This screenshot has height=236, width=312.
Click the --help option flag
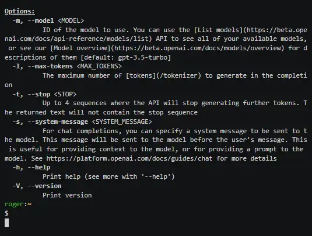click(x=38, y=167)
